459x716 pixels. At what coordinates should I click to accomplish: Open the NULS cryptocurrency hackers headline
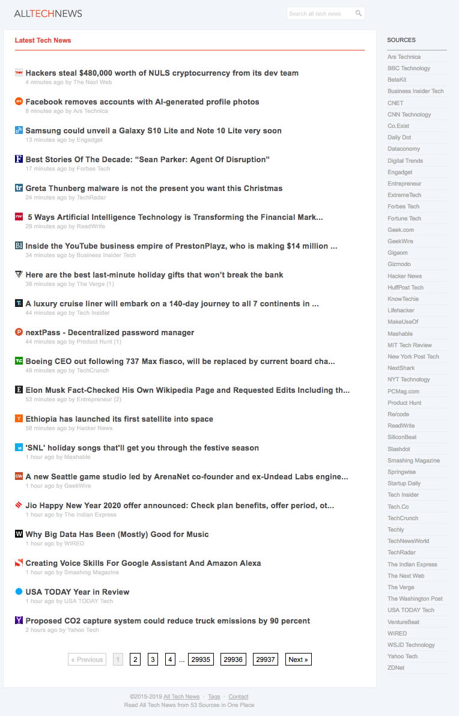coord(162,73)
